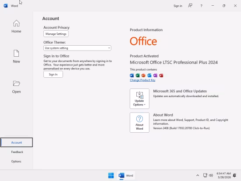Click the OneNote product icon
241x181 pixels.
click(x=155, y=75)
